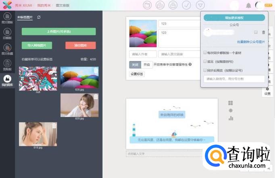Open the 图文模板 sidebar panel
The height and width of the screenshot is (178, 275).
coord(7,18)
